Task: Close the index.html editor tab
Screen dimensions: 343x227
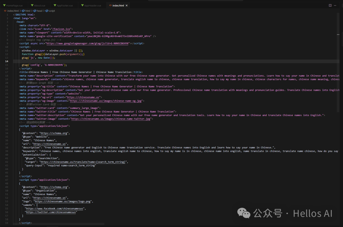Action: (127, 5)
